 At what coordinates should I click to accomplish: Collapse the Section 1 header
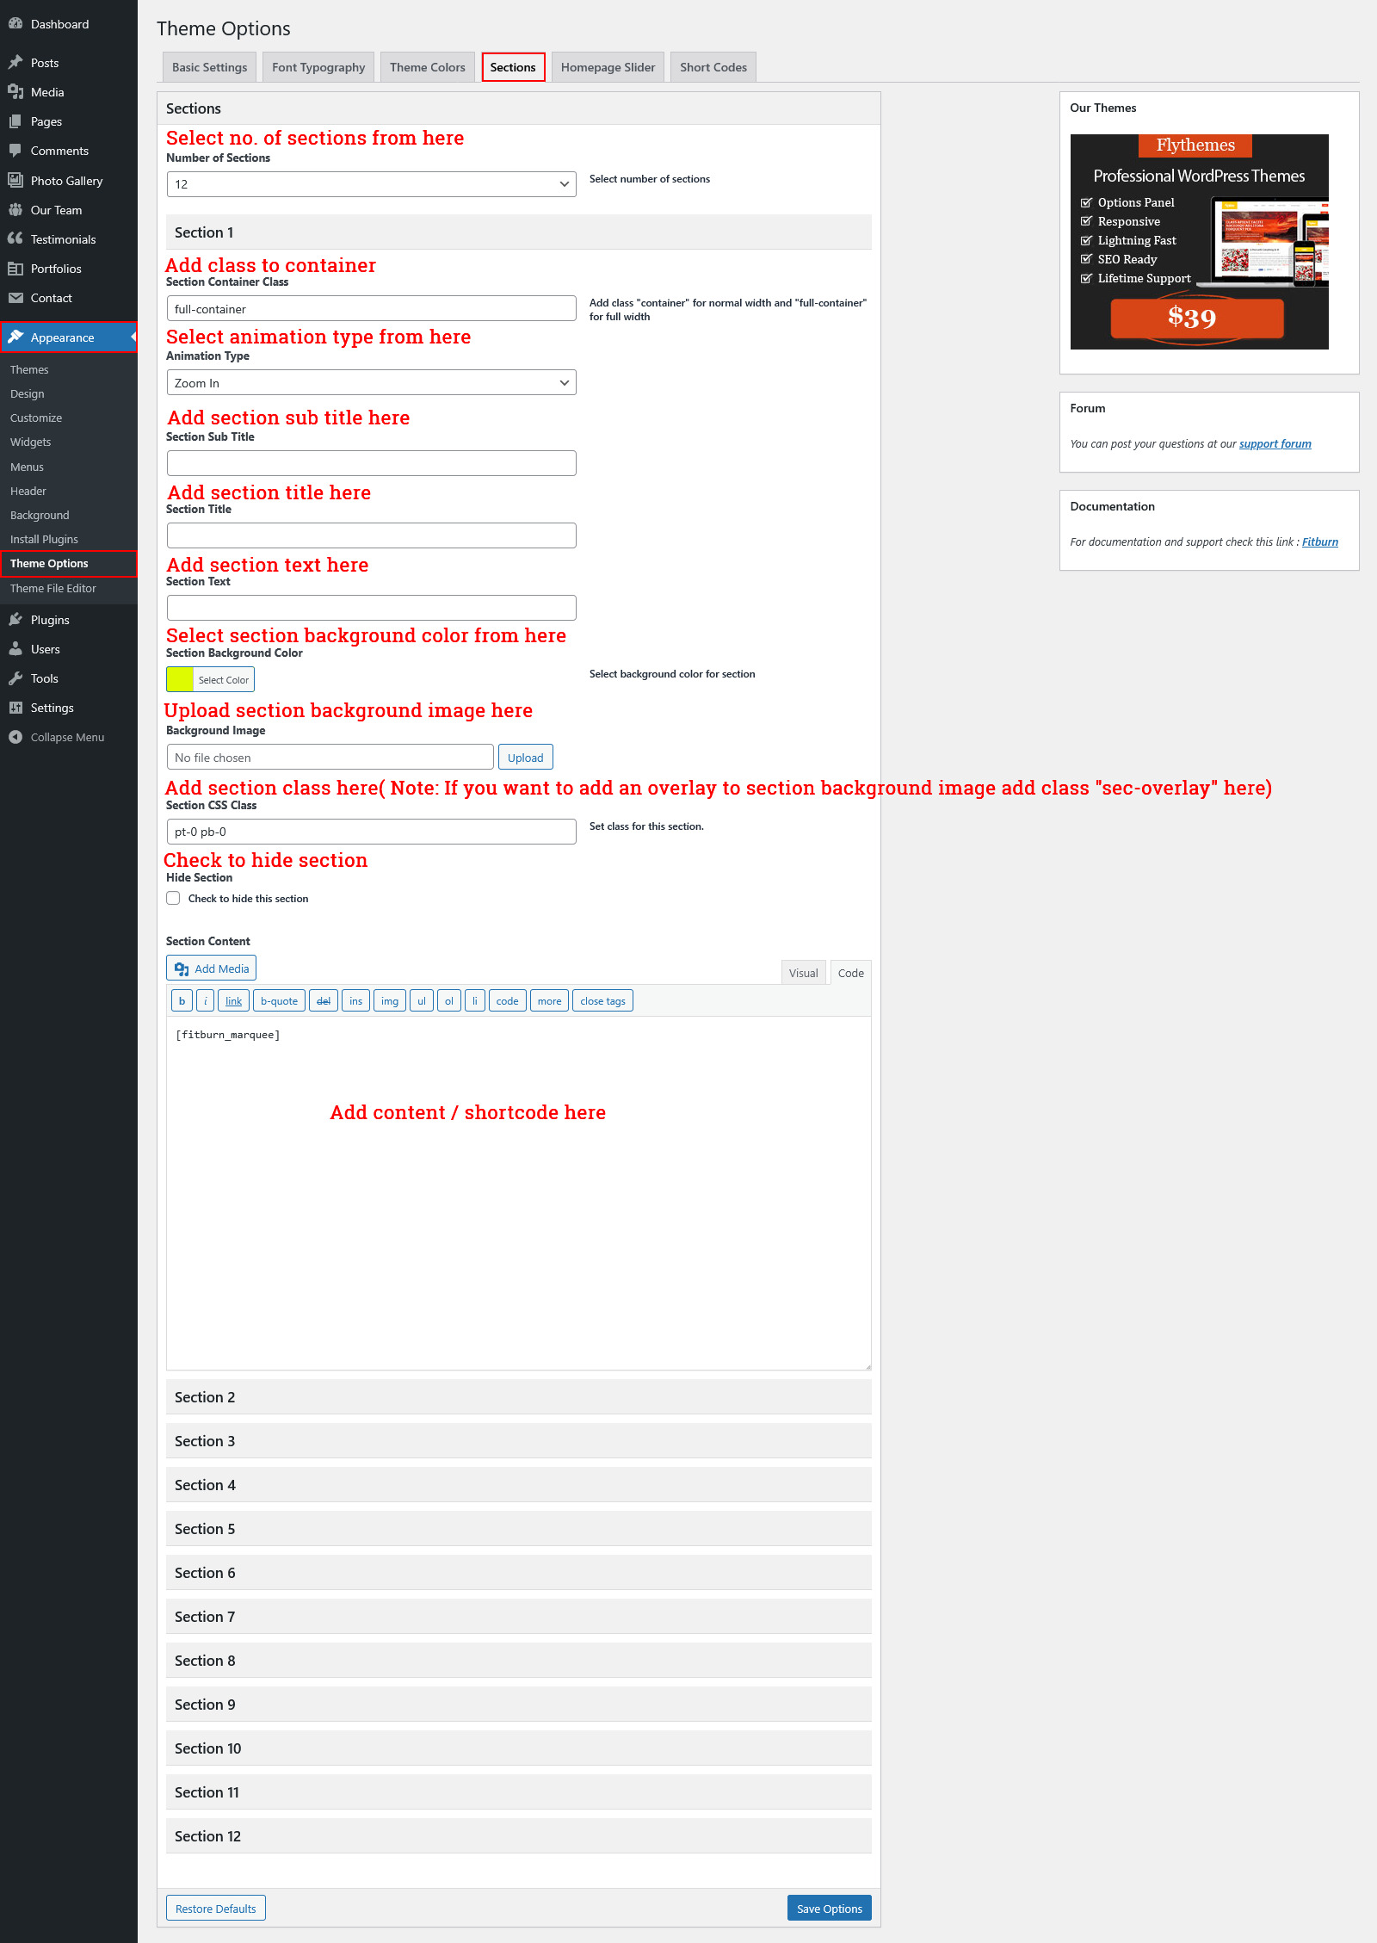pos(519,232)
